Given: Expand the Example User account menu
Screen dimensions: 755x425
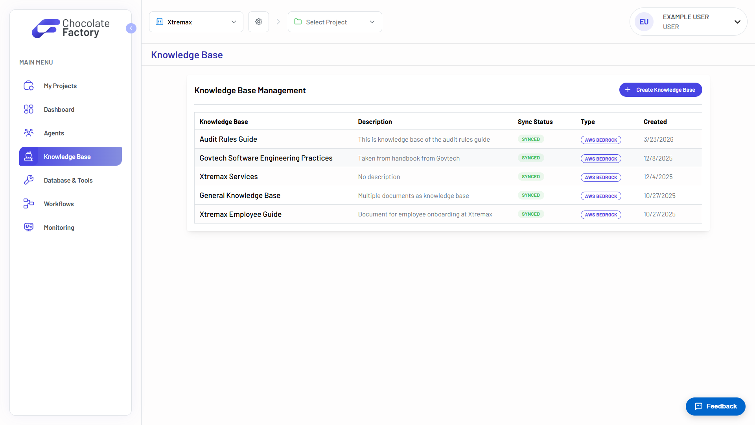Looking at the screenshot, I should coord(688,22).
